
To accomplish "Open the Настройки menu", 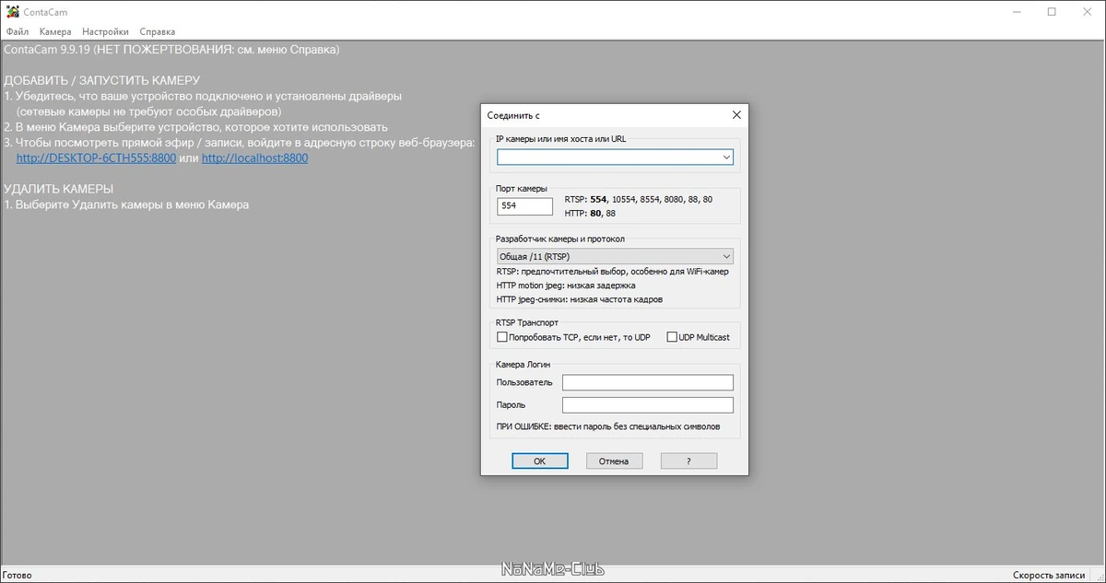I will tap(106, 31).
